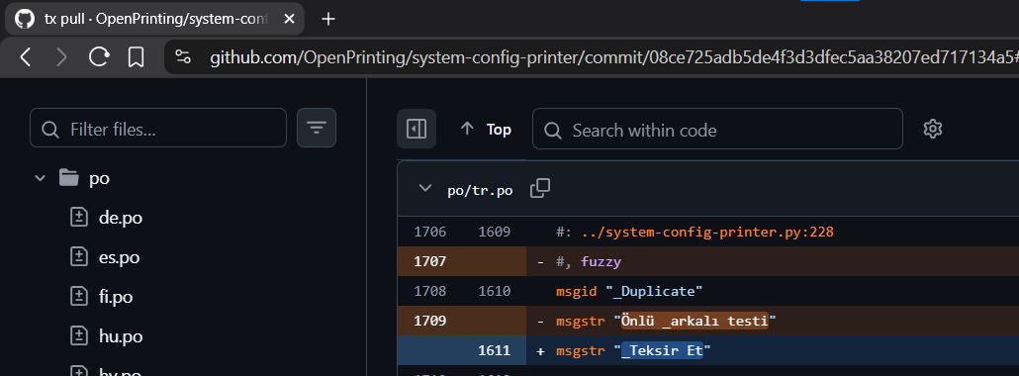Select added line number 1611
Screen dimensions: 1019x376
pyautogui.click(x=494, y=350)
